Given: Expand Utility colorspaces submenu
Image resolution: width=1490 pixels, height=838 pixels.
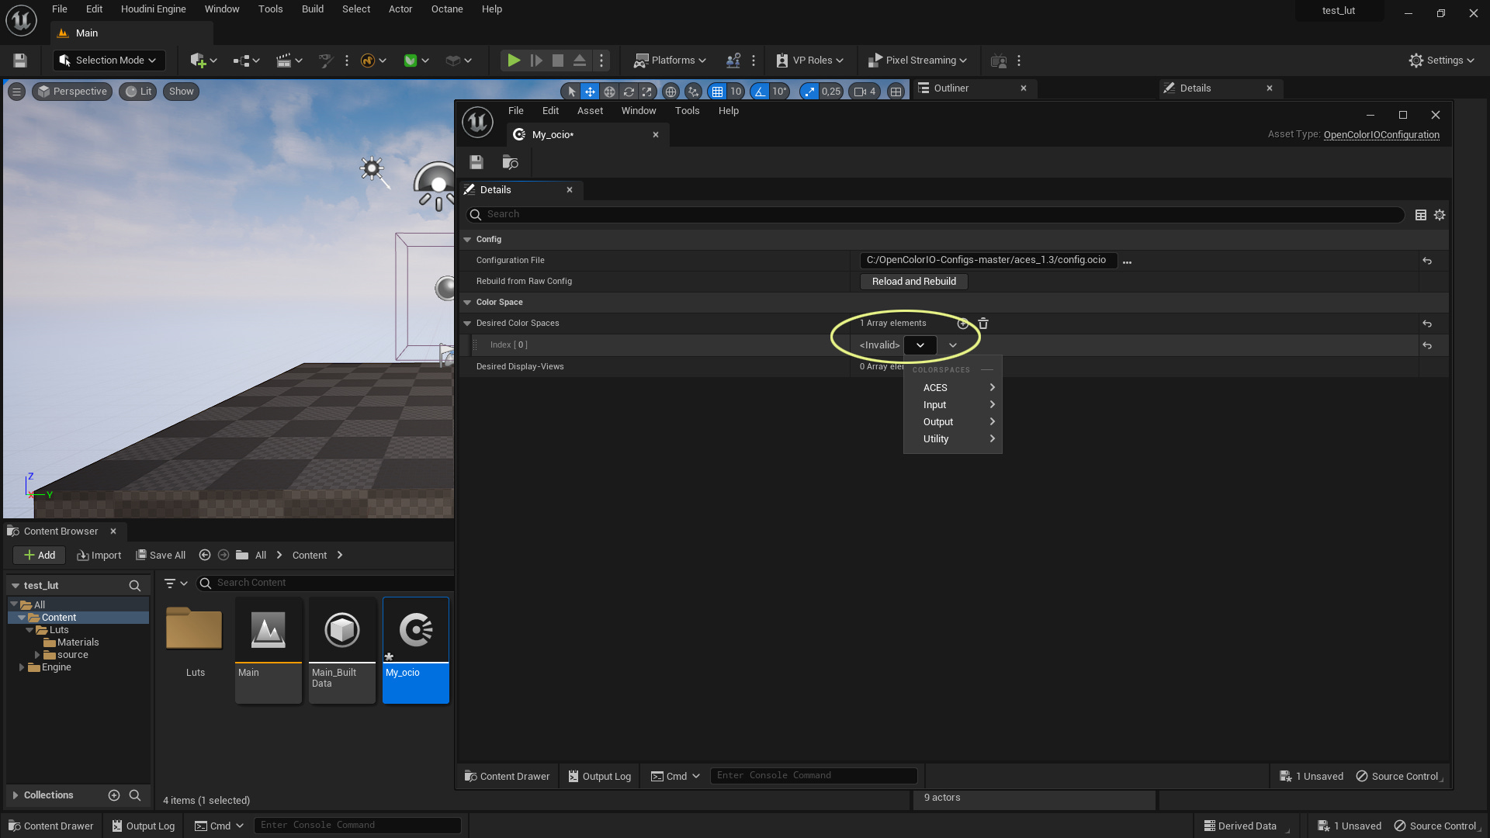Looking at the screenshot, I should pyautogui.click(x=953, y=439).
